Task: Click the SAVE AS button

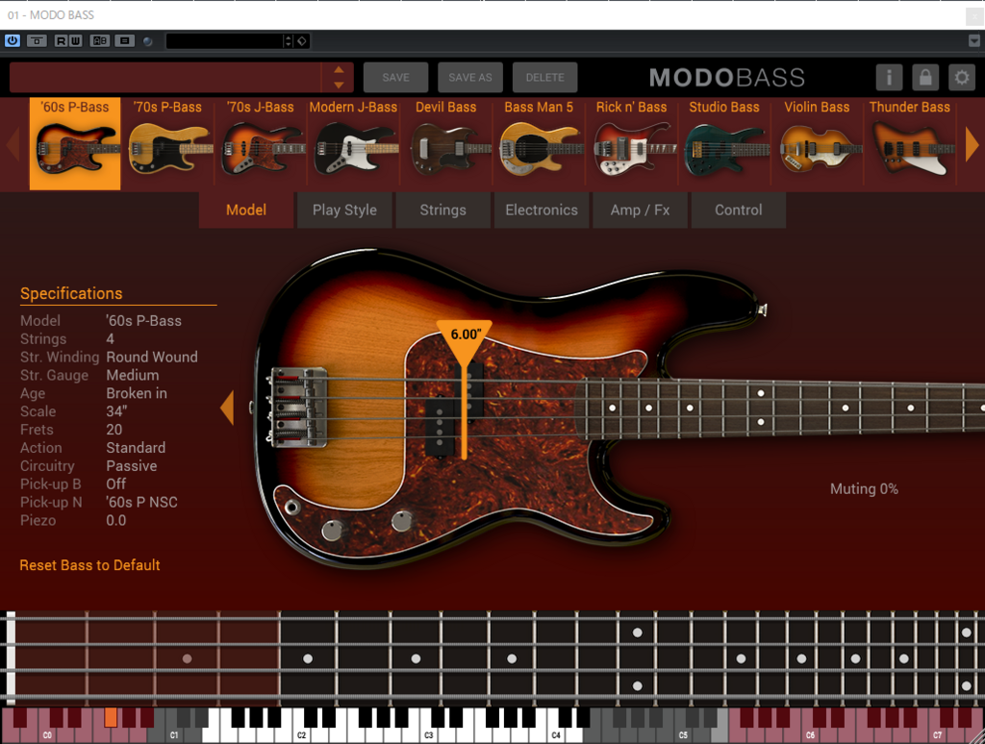Action: tap(469, 77)
